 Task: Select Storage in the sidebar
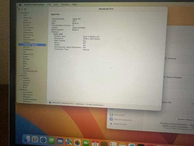pyautogui.click(x=26, y=68)
